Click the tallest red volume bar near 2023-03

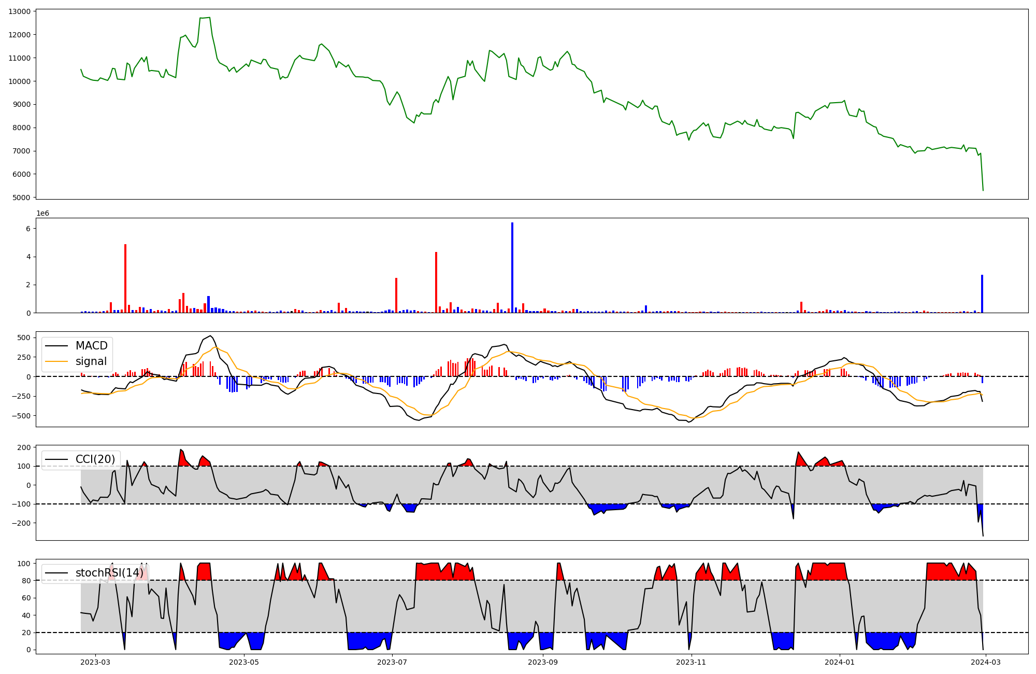125,278
